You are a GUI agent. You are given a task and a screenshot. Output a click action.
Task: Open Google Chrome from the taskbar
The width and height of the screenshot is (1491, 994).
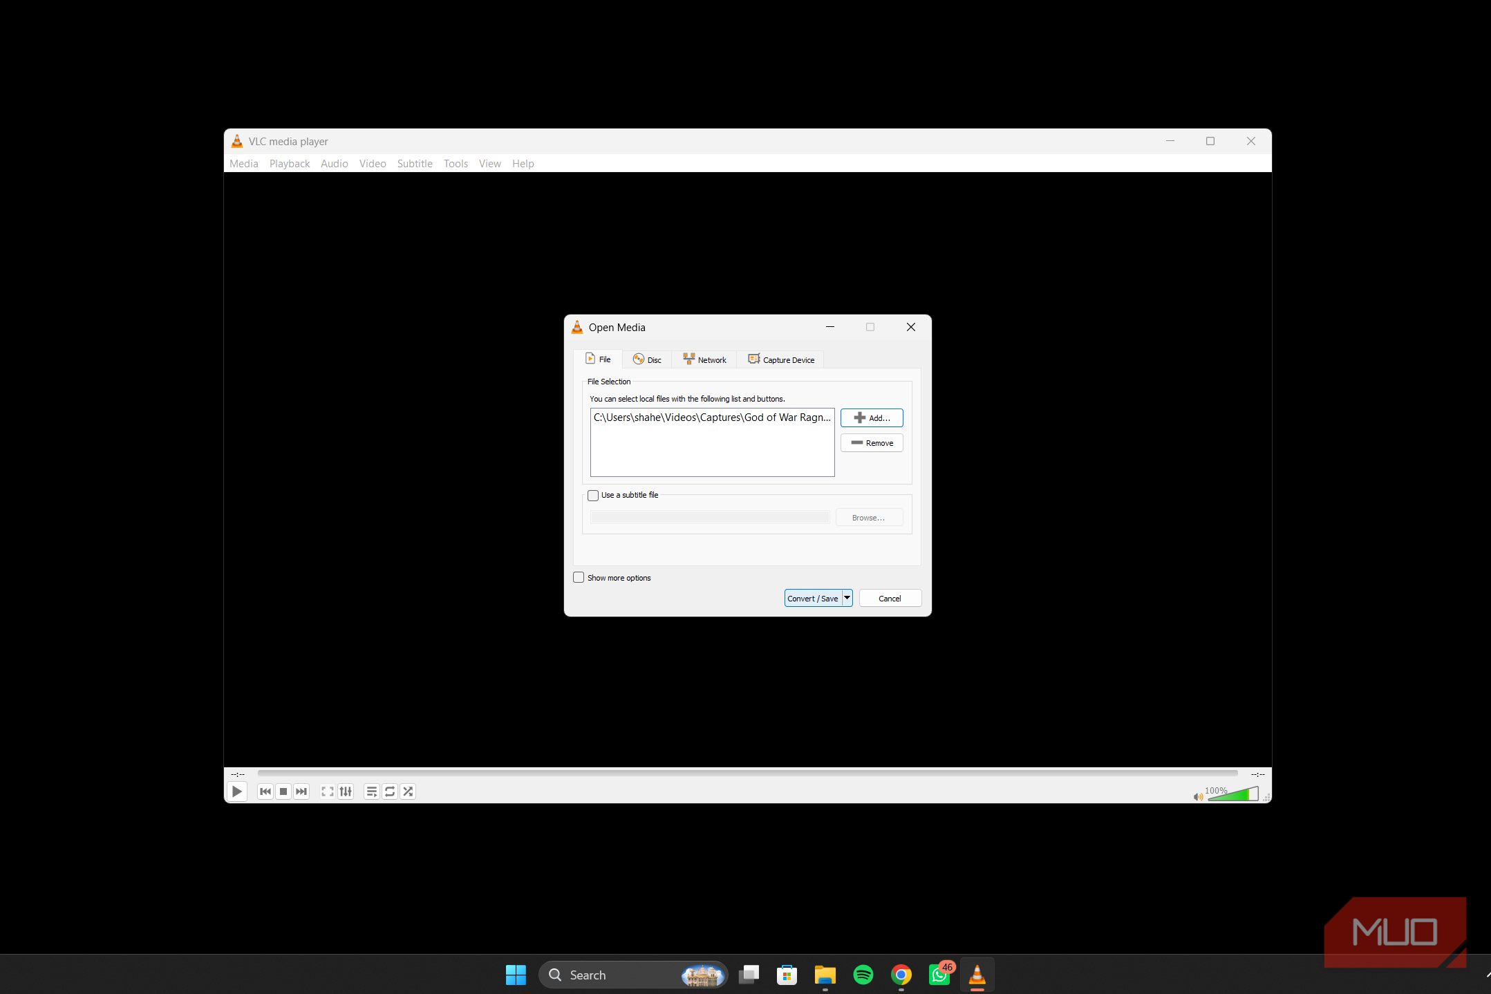coord(901,975)
